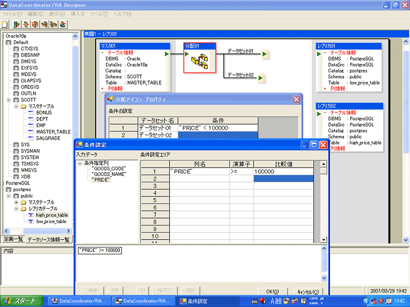
Task: Collapse the SCOTT schema tree node
Action: 8,100
